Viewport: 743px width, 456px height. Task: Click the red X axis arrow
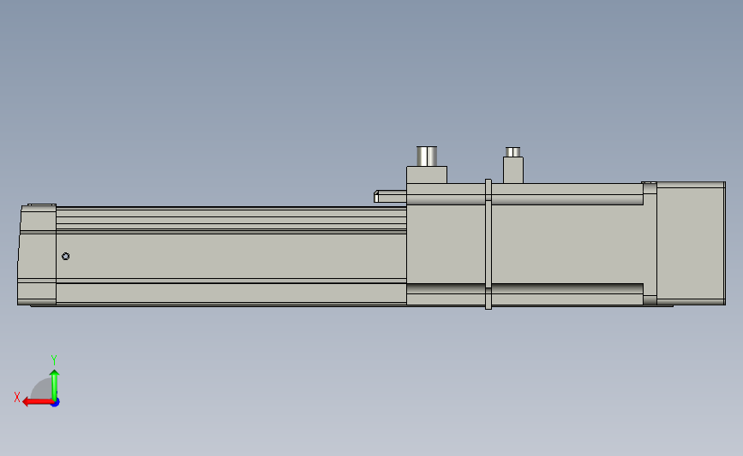pos(38,402)
